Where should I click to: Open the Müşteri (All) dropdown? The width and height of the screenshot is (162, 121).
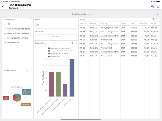pyautogui.click(x=56, y=25)
